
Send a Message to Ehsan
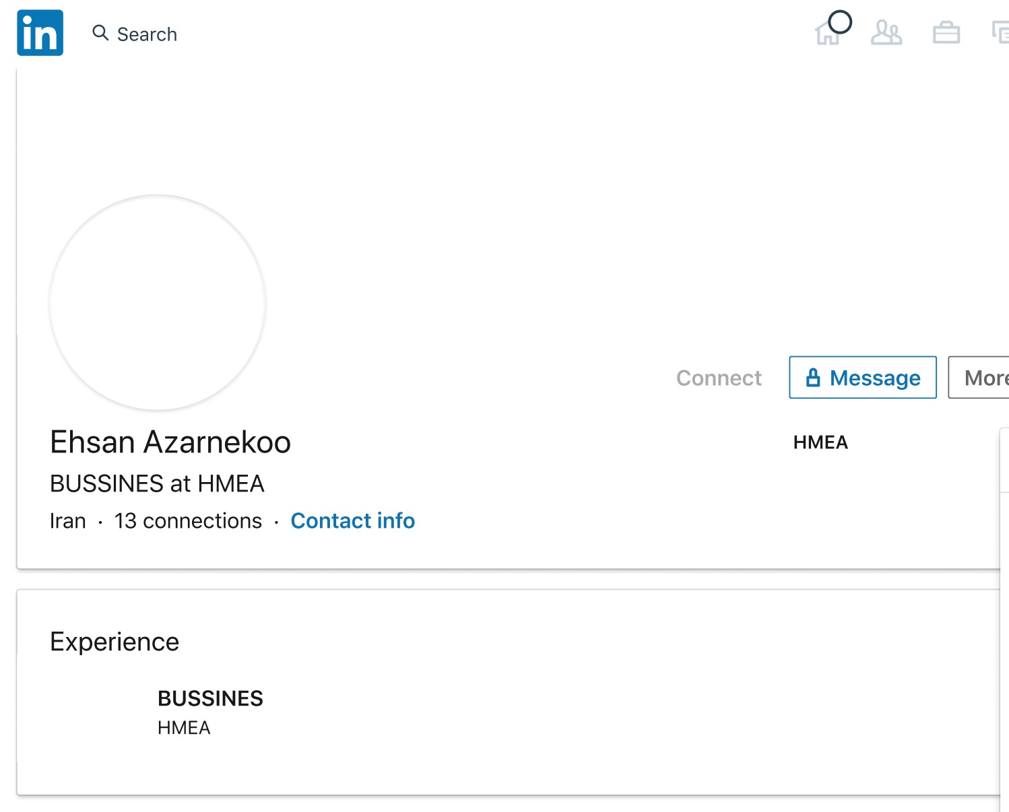(863, 377)
